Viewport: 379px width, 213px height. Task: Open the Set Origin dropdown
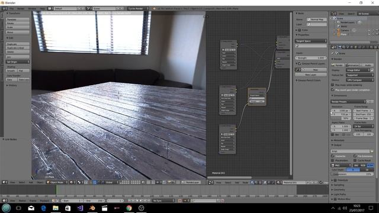pos(18,62)
